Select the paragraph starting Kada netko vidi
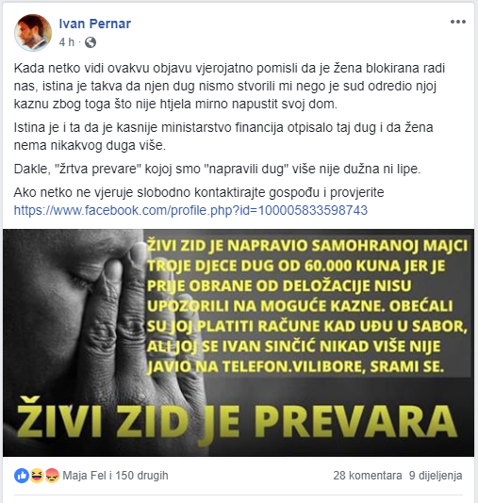 [229, 86]
